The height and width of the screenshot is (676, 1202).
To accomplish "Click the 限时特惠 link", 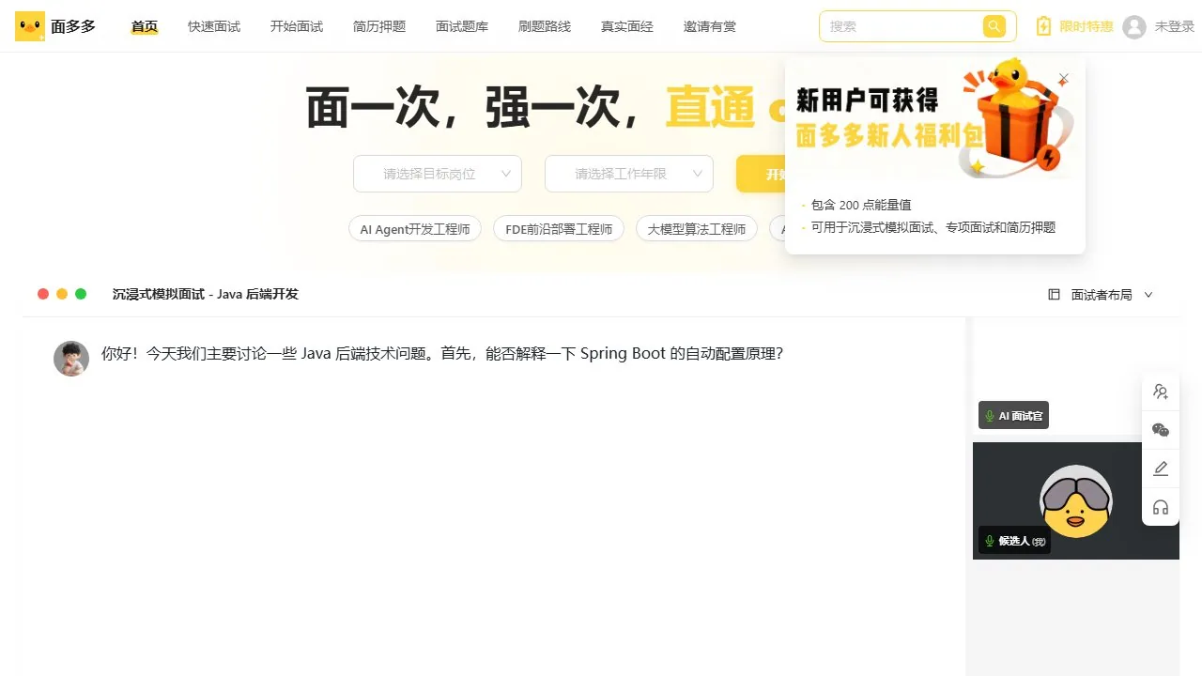I will [x=1086, y=26].
